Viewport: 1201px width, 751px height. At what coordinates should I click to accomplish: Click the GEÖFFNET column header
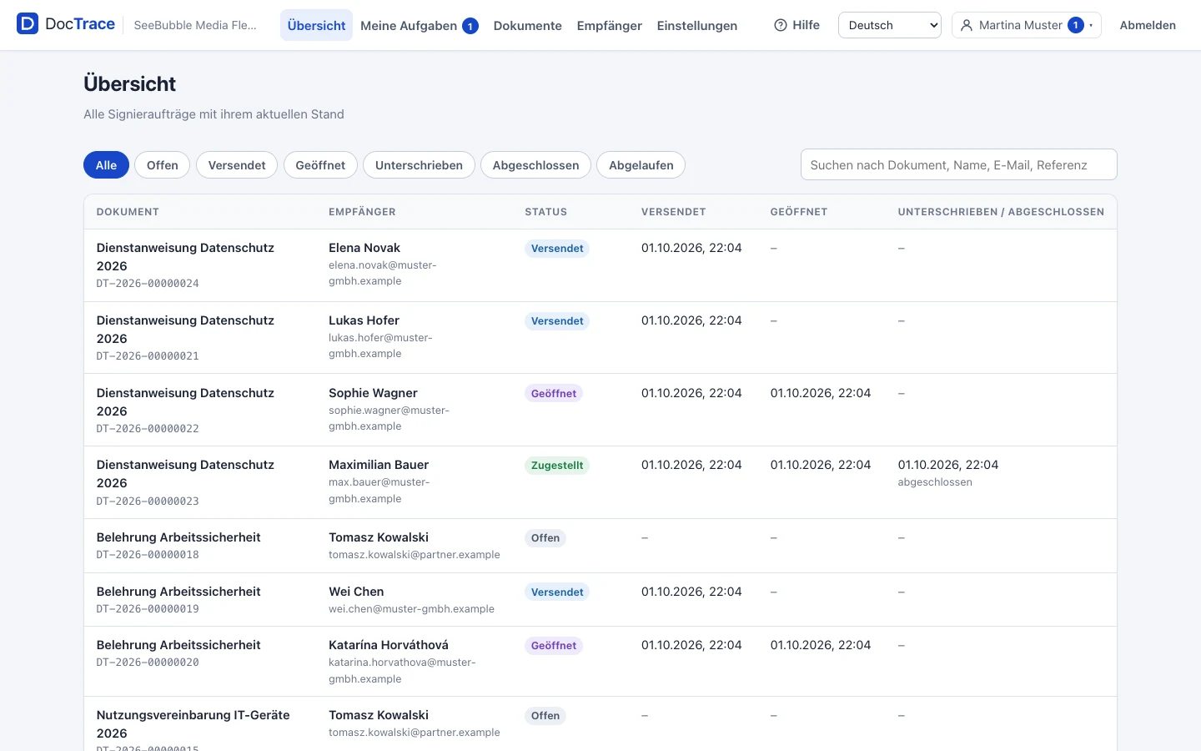point(799,212)
